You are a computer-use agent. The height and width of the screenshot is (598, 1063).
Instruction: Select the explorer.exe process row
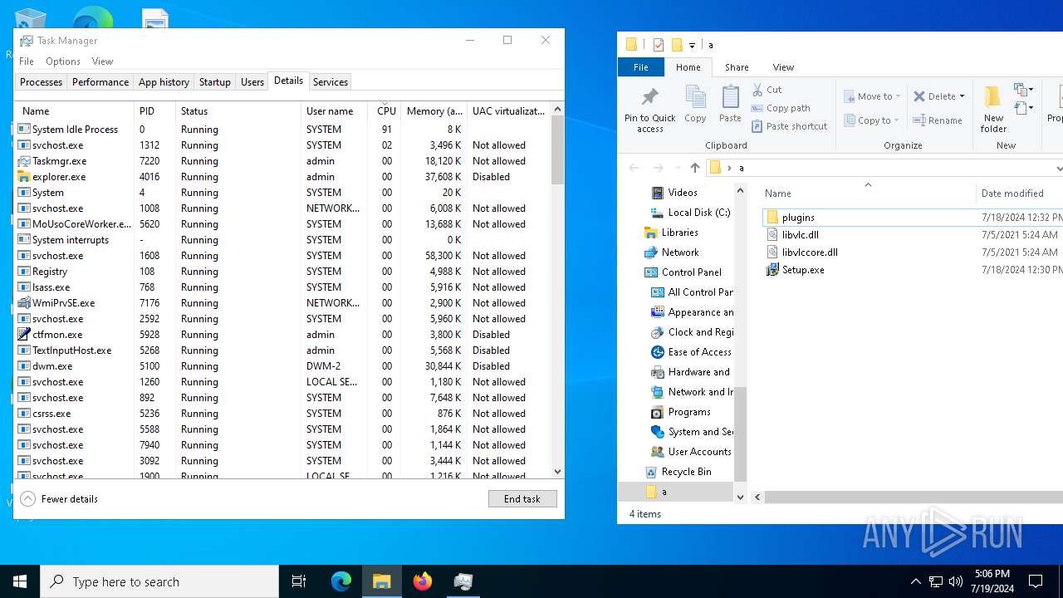point(282,177)
